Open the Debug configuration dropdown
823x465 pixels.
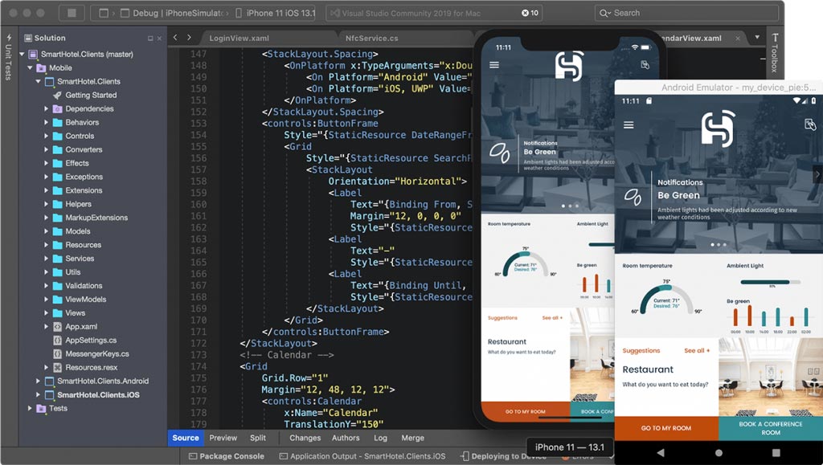174,13
